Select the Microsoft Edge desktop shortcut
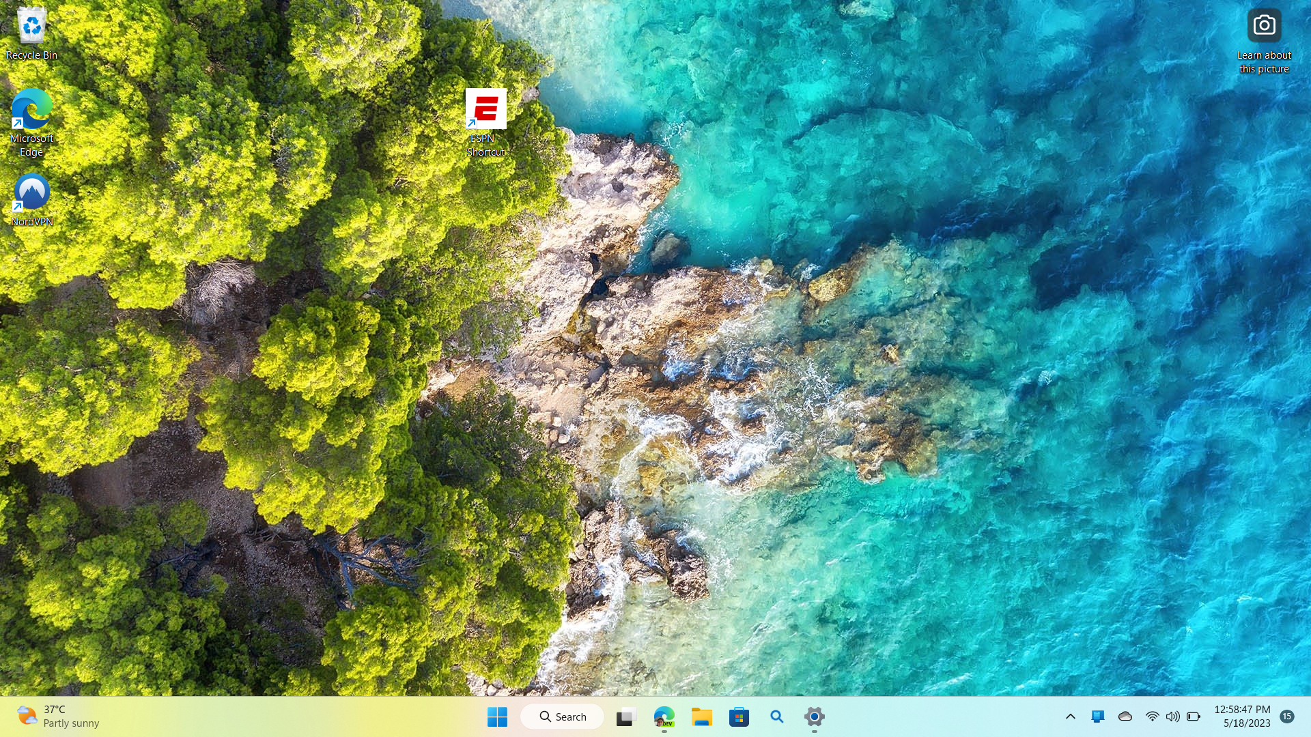Viewport: 1311px width, 737px height. pyautogui.click(x=31, y=123)
